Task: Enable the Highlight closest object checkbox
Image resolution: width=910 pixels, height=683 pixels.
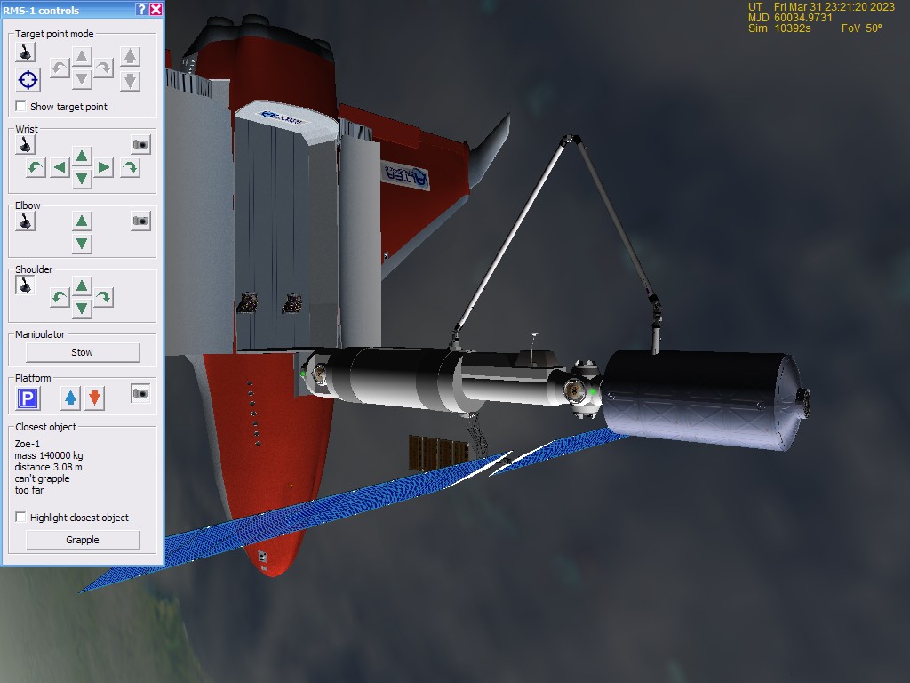Action: (21, 517)
